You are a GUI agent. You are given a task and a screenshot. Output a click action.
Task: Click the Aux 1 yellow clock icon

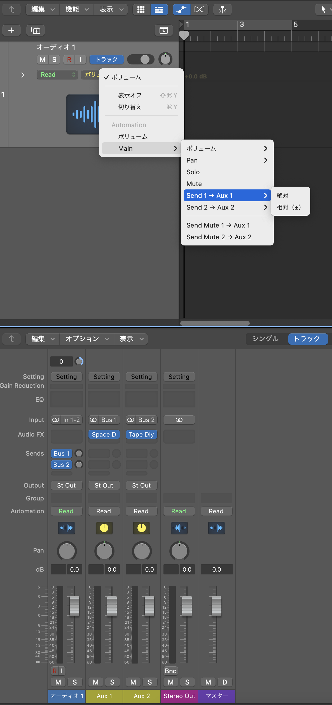tap(104, 528)
